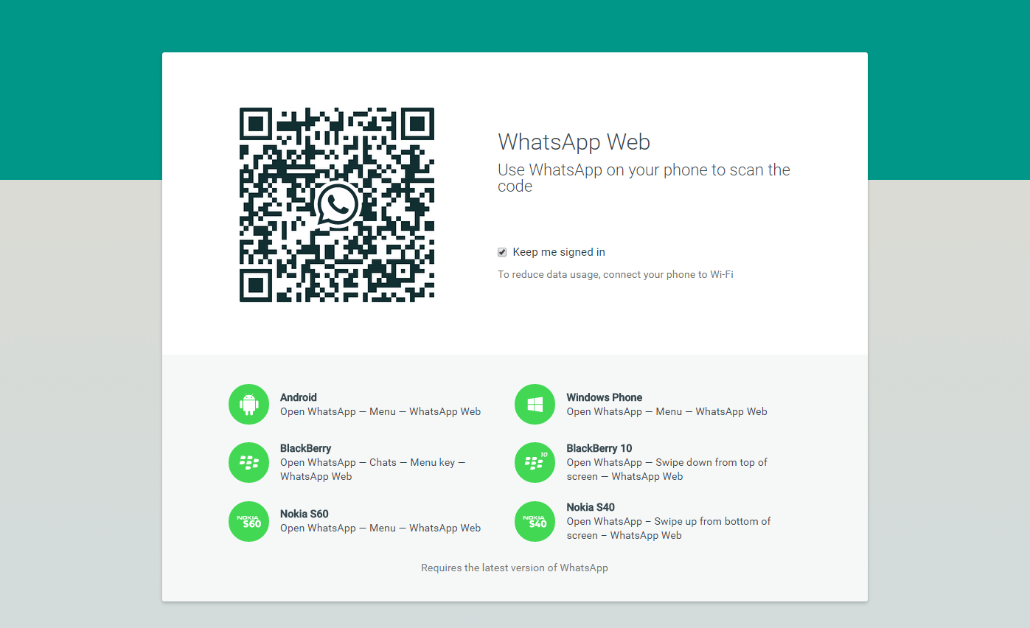The image size is (1030, 628).
Task: Click the 'BlackBerry' platform title
Action: (306, 448)
